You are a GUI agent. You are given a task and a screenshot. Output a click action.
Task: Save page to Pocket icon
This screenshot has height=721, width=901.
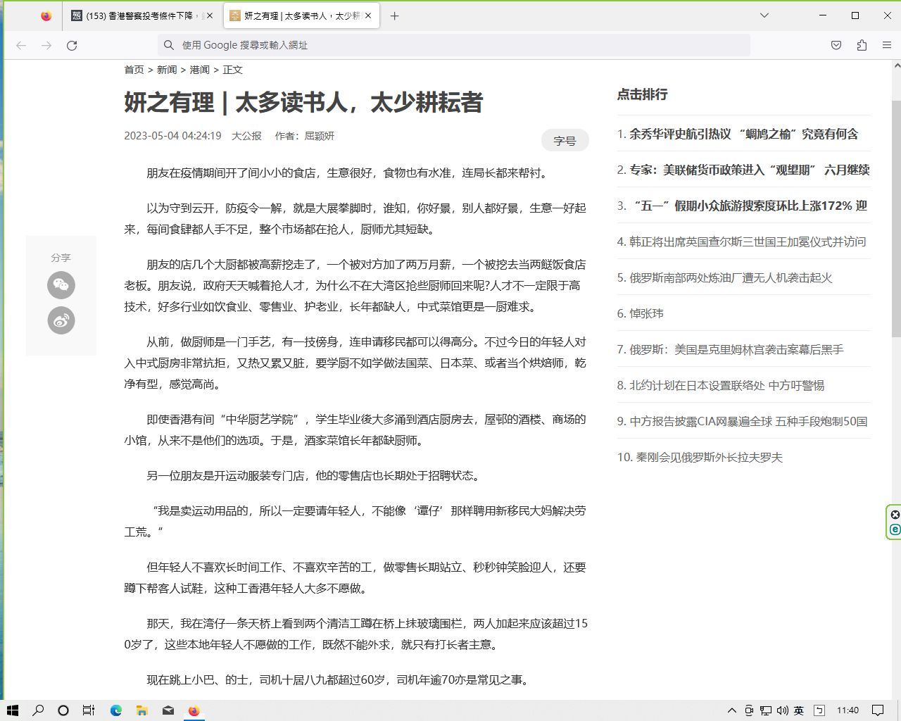pyautogui.click(x=836, y=45)
